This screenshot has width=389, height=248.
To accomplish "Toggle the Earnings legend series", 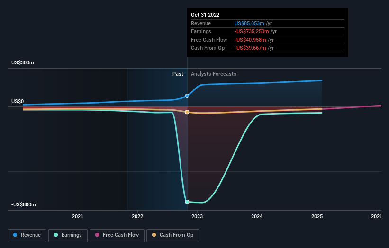I will (x=68, y=235).
